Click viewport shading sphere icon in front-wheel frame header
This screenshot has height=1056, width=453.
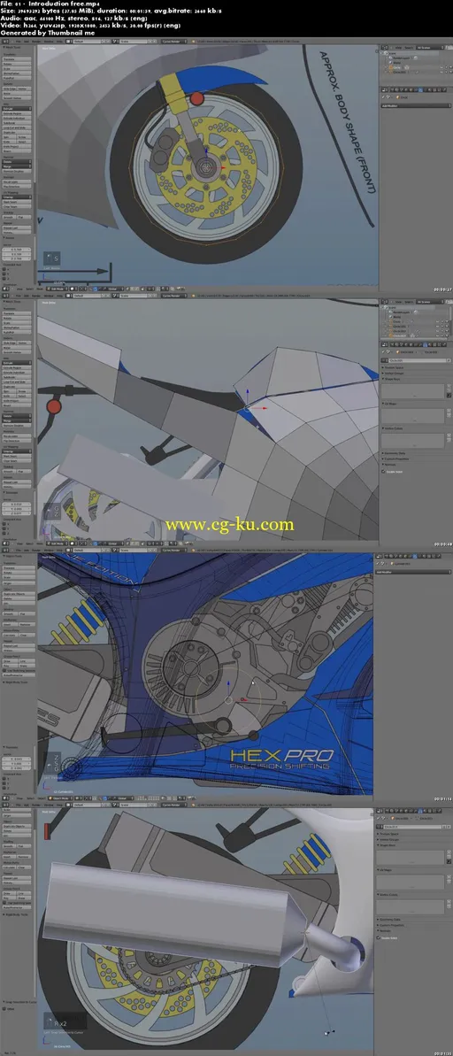73,289
